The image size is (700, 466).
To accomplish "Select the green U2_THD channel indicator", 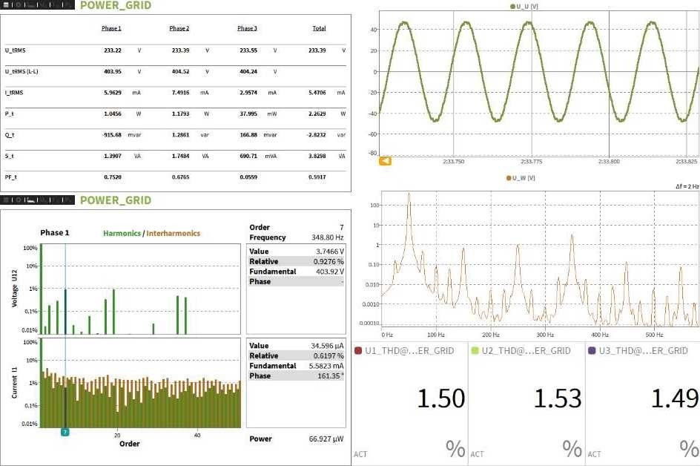I will click(475, 350).
